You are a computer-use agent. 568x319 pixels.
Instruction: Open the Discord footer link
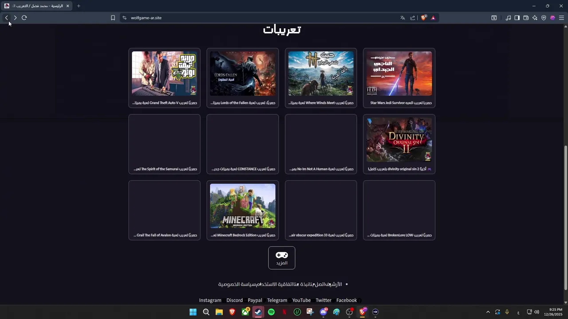click(x=234, y=300)
